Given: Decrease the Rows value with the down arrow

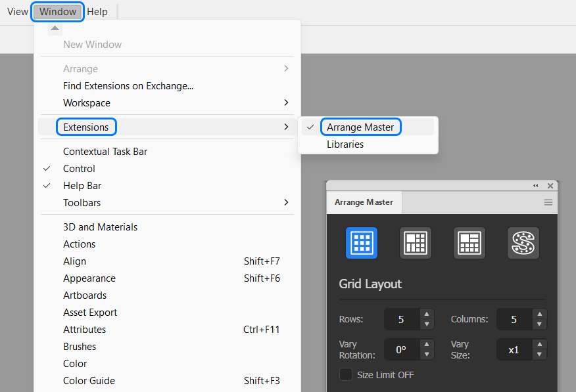Looking at the screenshot, I should click(x=427, y=324).
